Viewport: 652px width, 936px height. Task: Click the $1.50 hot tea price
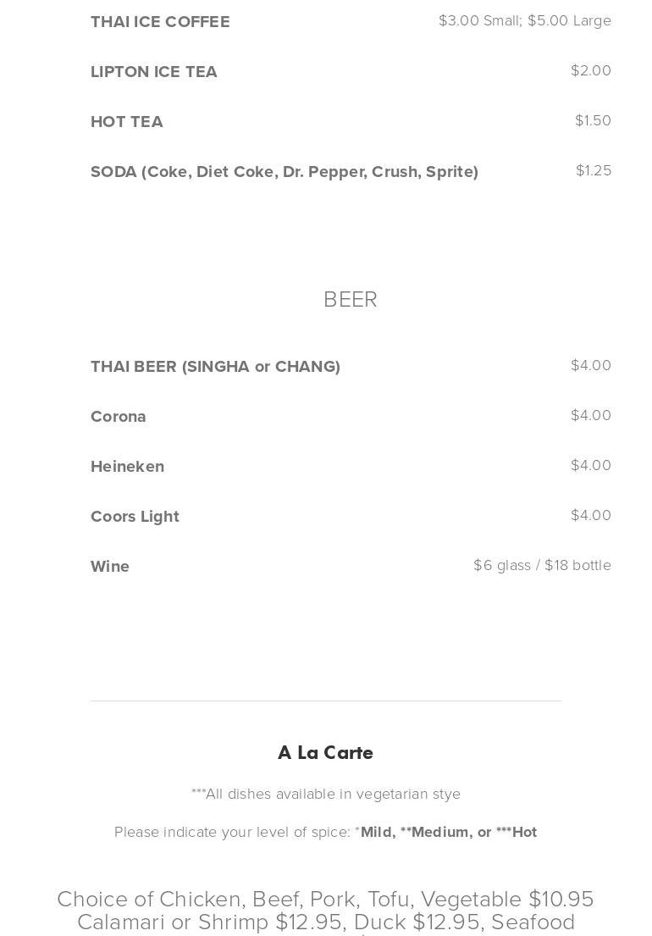(593, 120)
